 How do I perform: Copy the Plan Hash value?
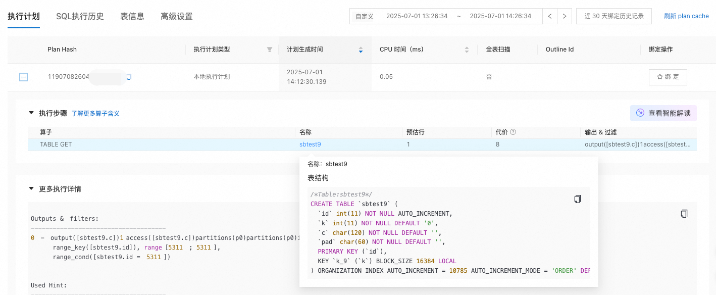(129, 77)
